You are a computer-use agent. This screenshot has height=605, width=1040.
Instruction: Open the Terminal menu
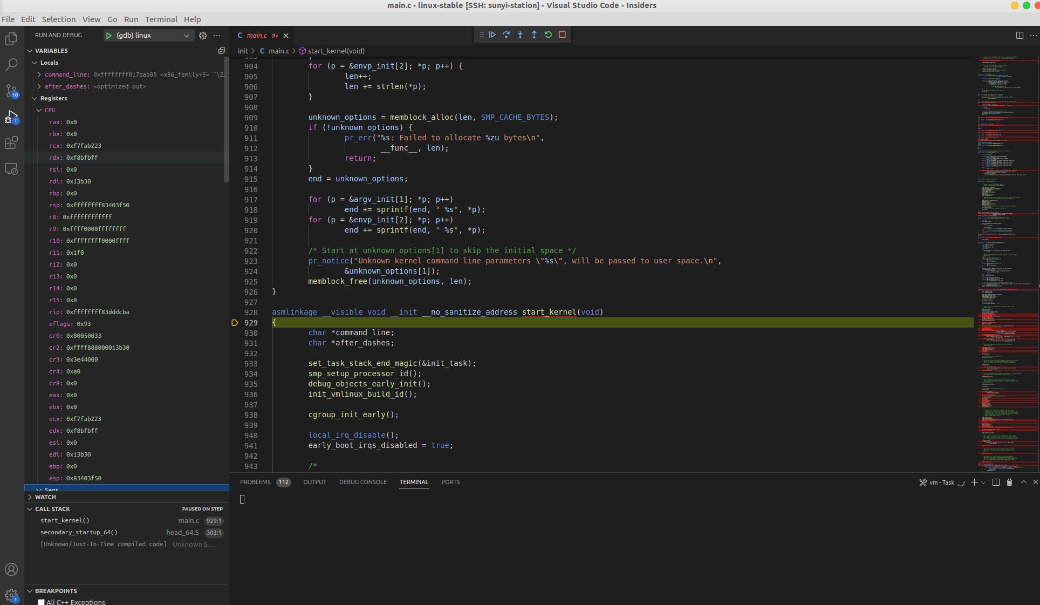coord(161,19)
